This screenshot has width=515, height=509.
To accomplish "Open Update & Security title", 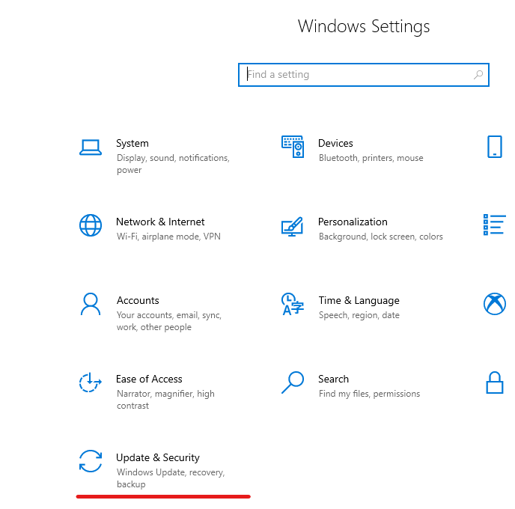I will click(x=158, y=458).
